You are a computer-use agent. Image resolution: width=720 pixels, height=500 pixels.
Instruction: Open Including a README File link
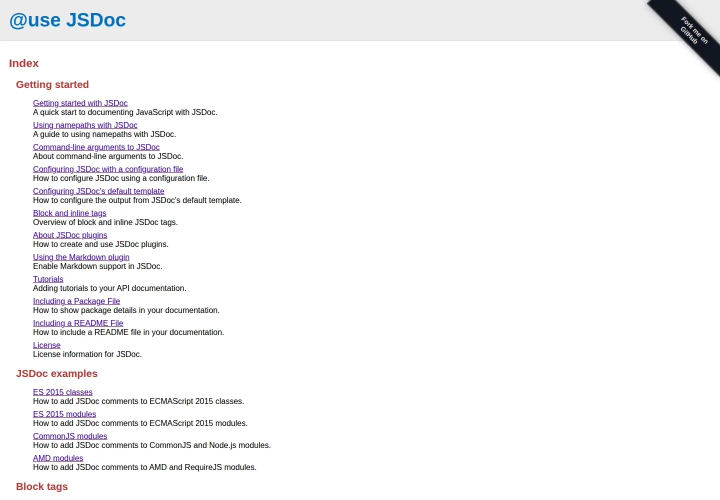(78, 323)
